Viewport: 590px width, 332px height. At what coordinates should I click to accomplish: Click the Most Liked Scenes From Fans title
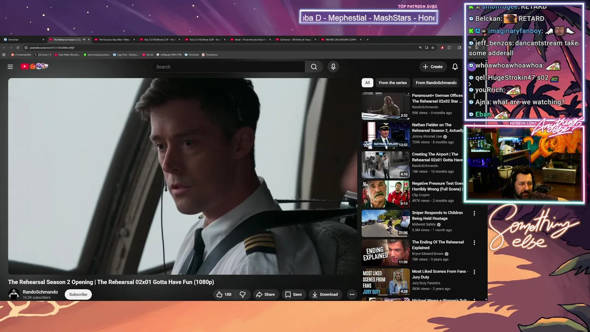click(x=439, y=274)
